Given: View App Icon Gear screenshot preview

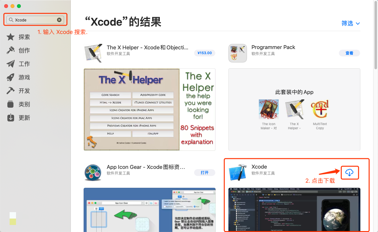Looking at the screenshot, I should coord(150,210).
